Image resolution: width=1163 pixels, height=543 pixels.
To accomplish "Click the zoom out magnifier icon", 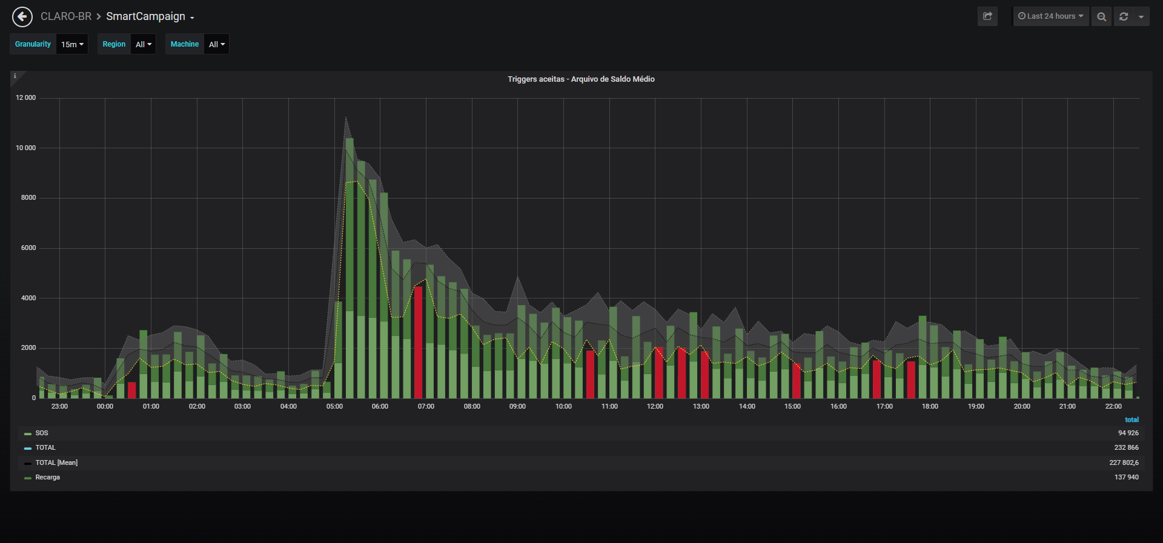I will (x=1101, y=16).
